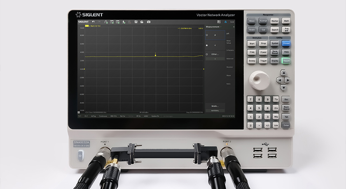Switch to the Balanced side tab
Screen dimensions: 346x189
(230, 59)
